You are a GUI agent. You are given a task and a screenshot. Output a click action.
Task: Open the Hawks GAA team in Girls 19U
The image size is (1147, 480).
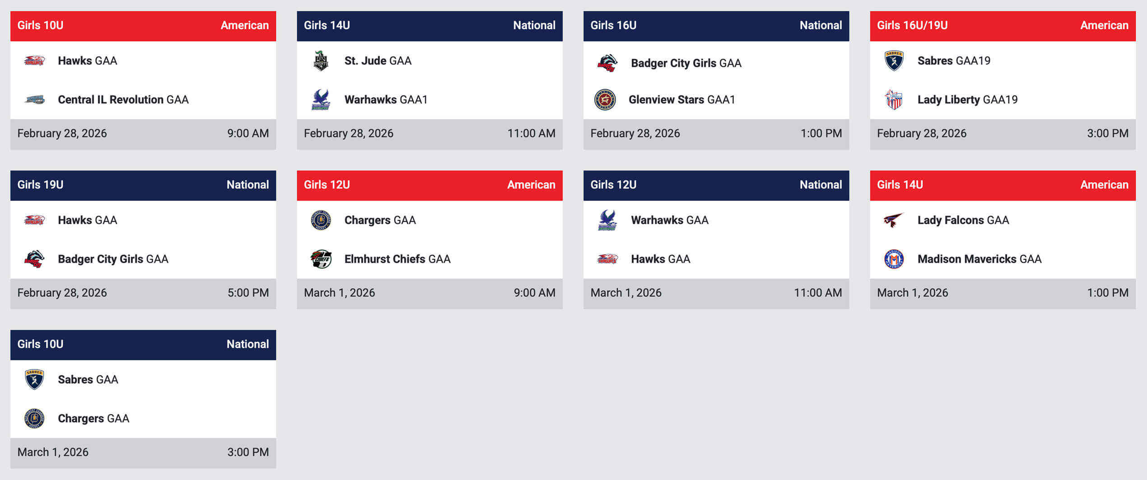(x=87, y=220)
